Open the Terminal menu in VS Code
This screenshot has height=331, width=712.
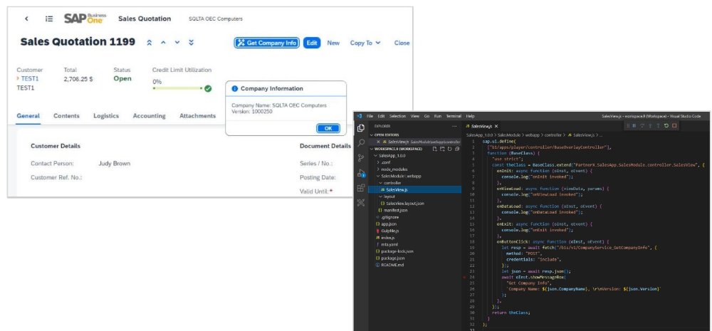453,115
